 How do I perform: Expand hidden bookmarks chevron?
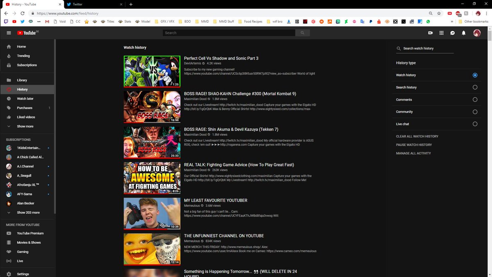tap(452, 21)
